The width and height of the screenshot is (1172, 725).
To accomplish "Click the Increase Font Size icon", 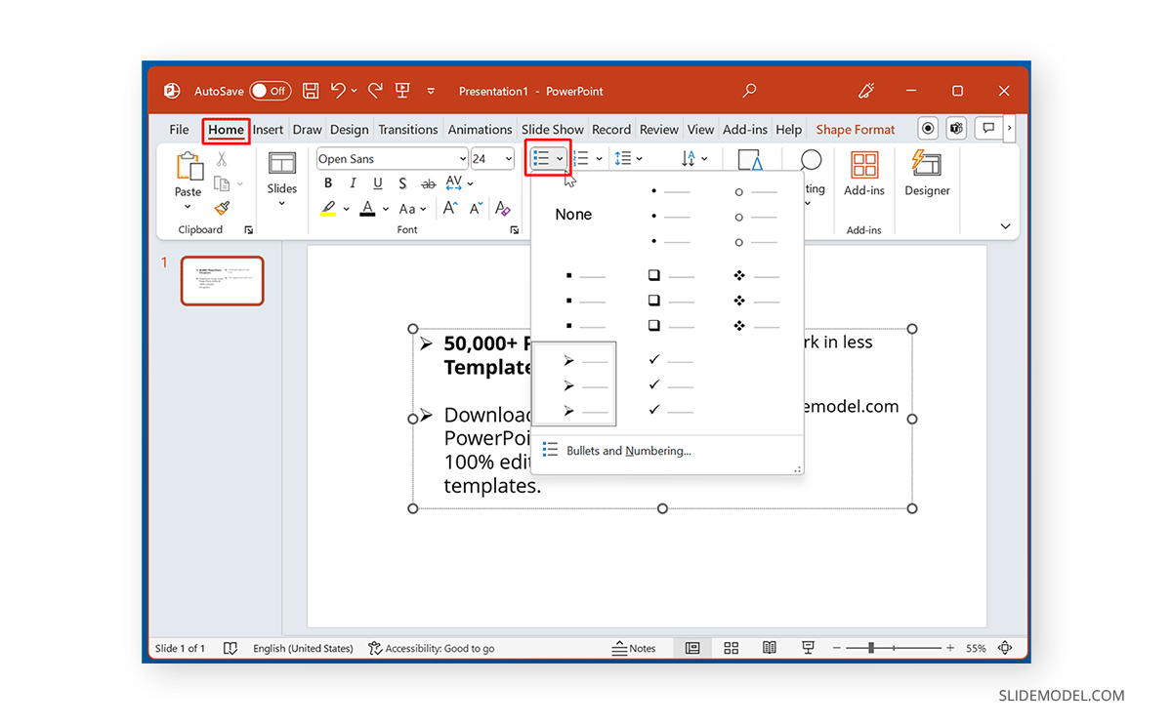I will [450, 208].
